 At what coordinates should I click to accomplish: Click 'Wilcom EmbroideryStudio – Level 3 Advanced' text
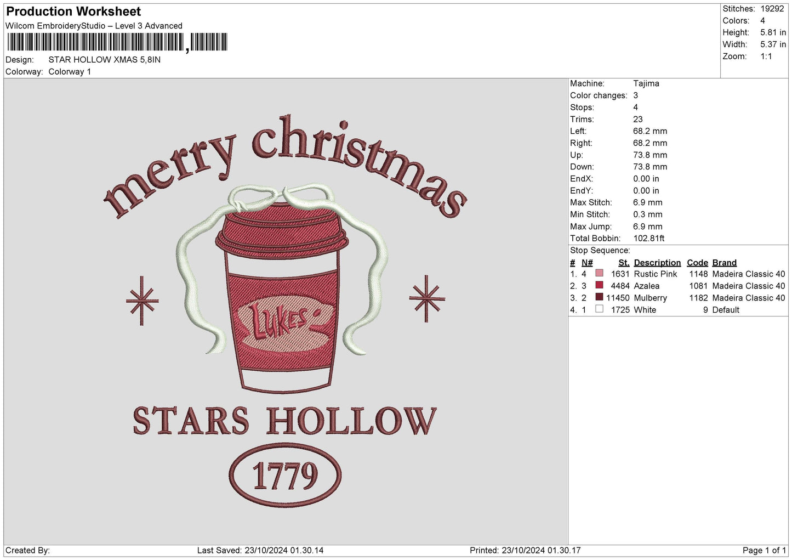point(94,26)
